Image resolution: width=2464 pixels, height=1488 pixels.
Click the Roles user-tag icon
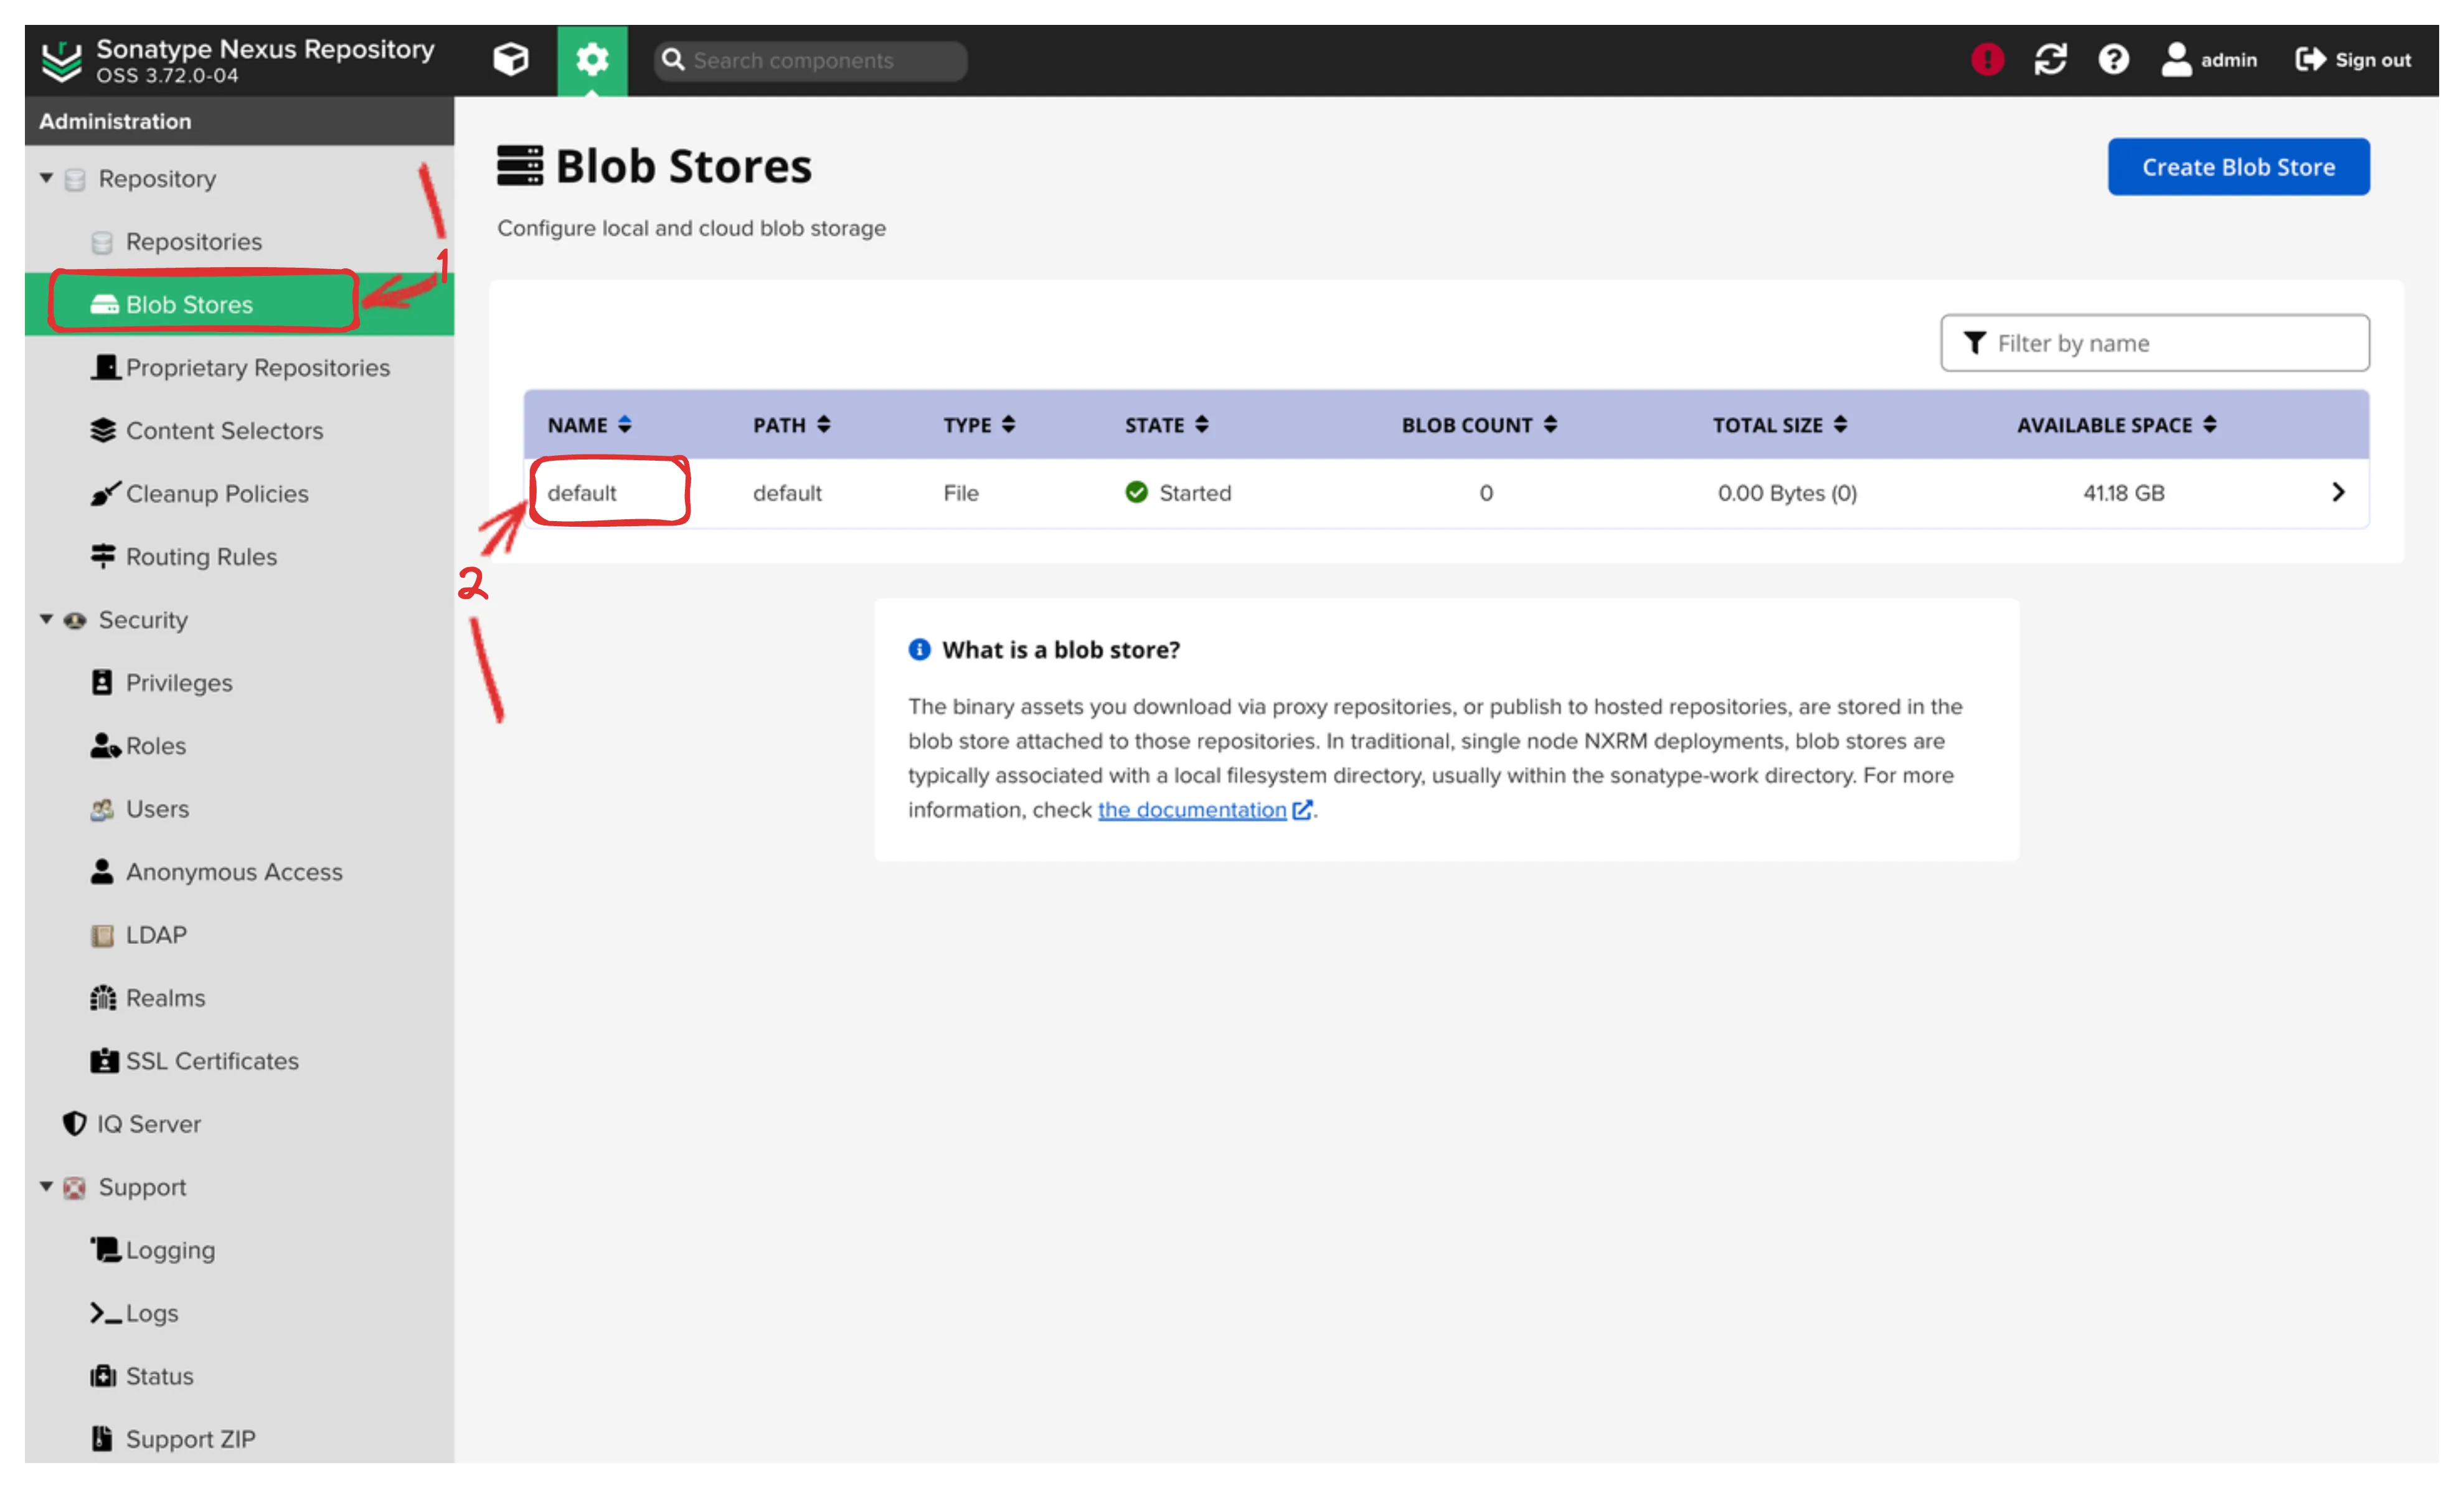(105, 746)
